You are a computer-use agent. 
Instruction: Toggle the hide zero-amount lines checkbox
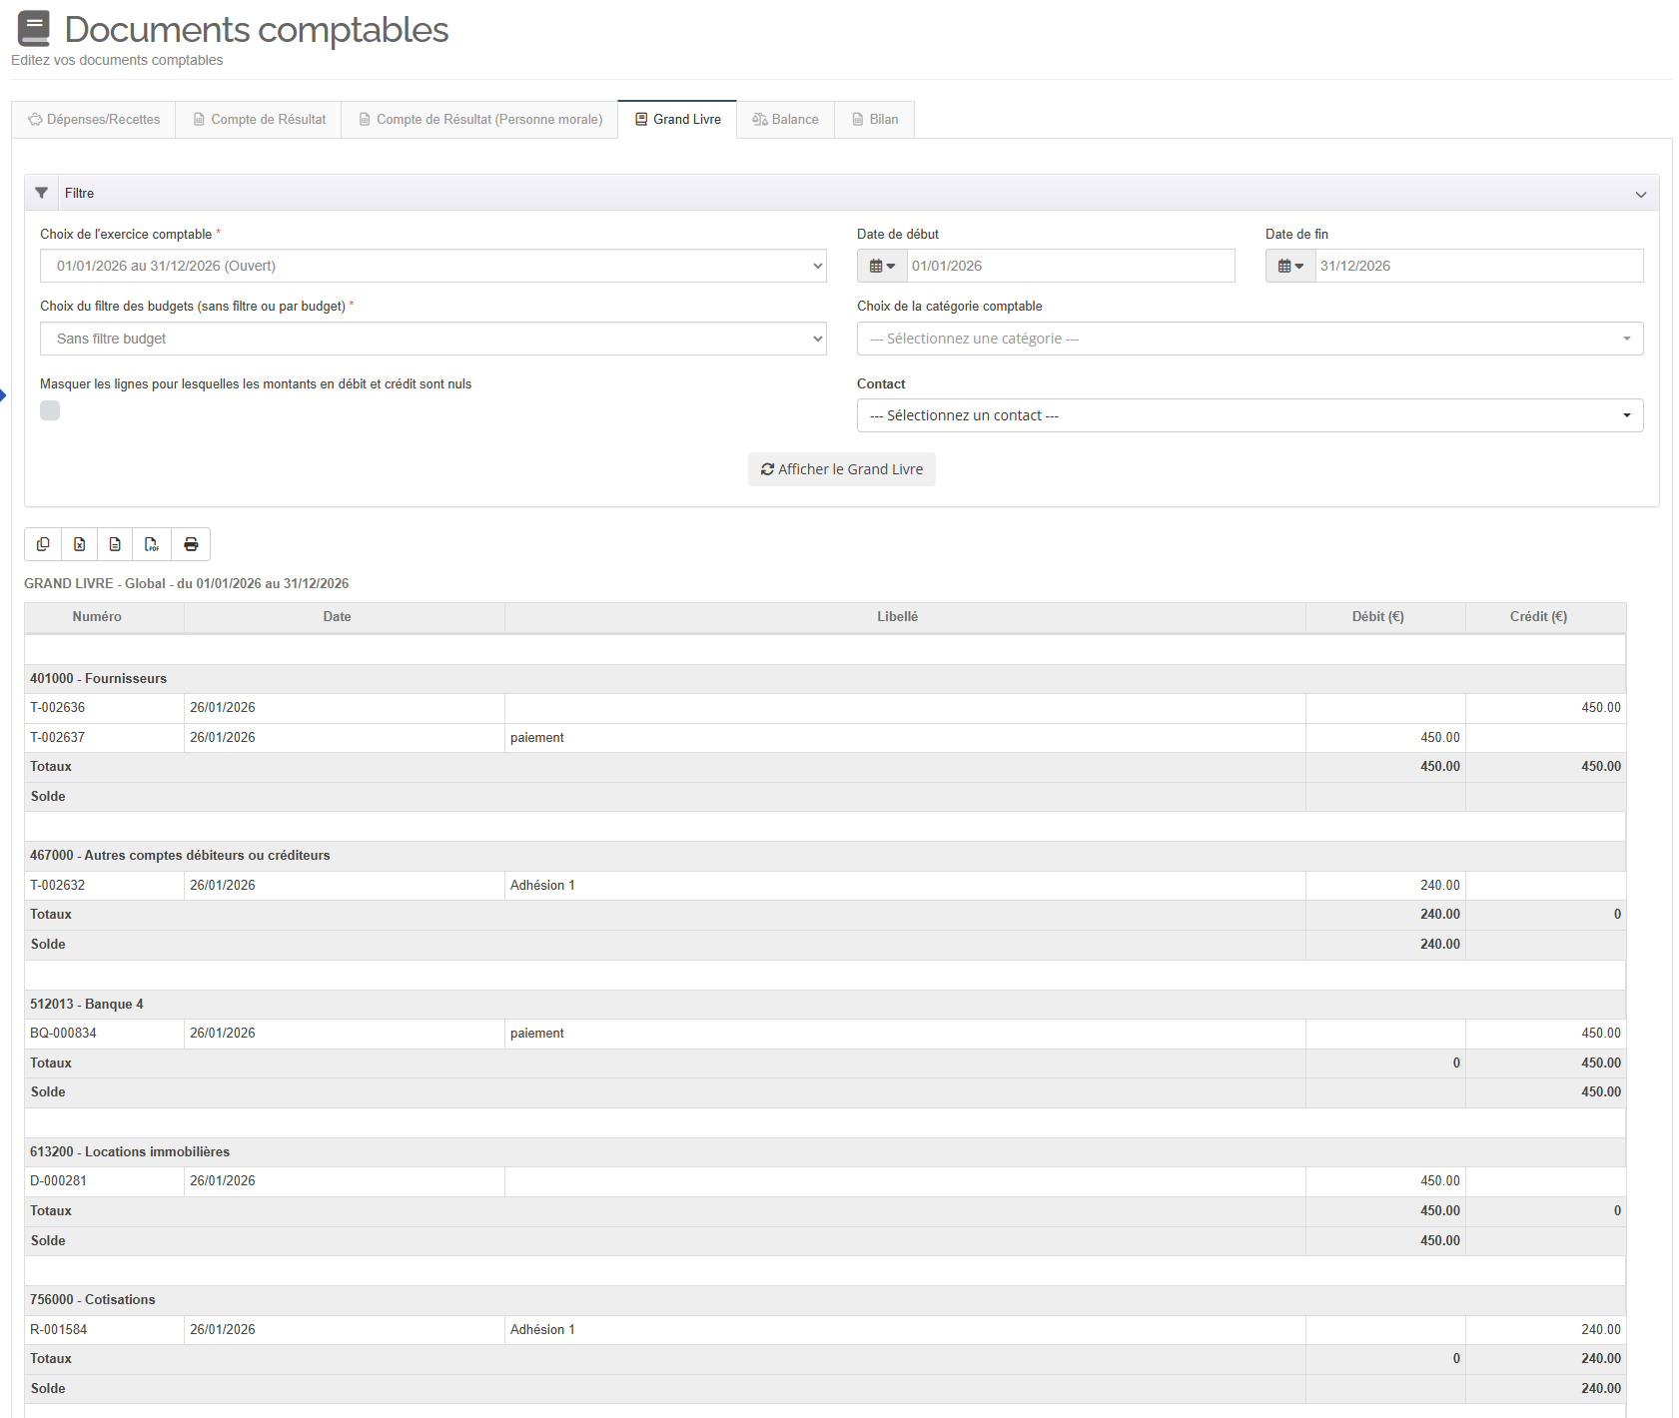[50, 410]
